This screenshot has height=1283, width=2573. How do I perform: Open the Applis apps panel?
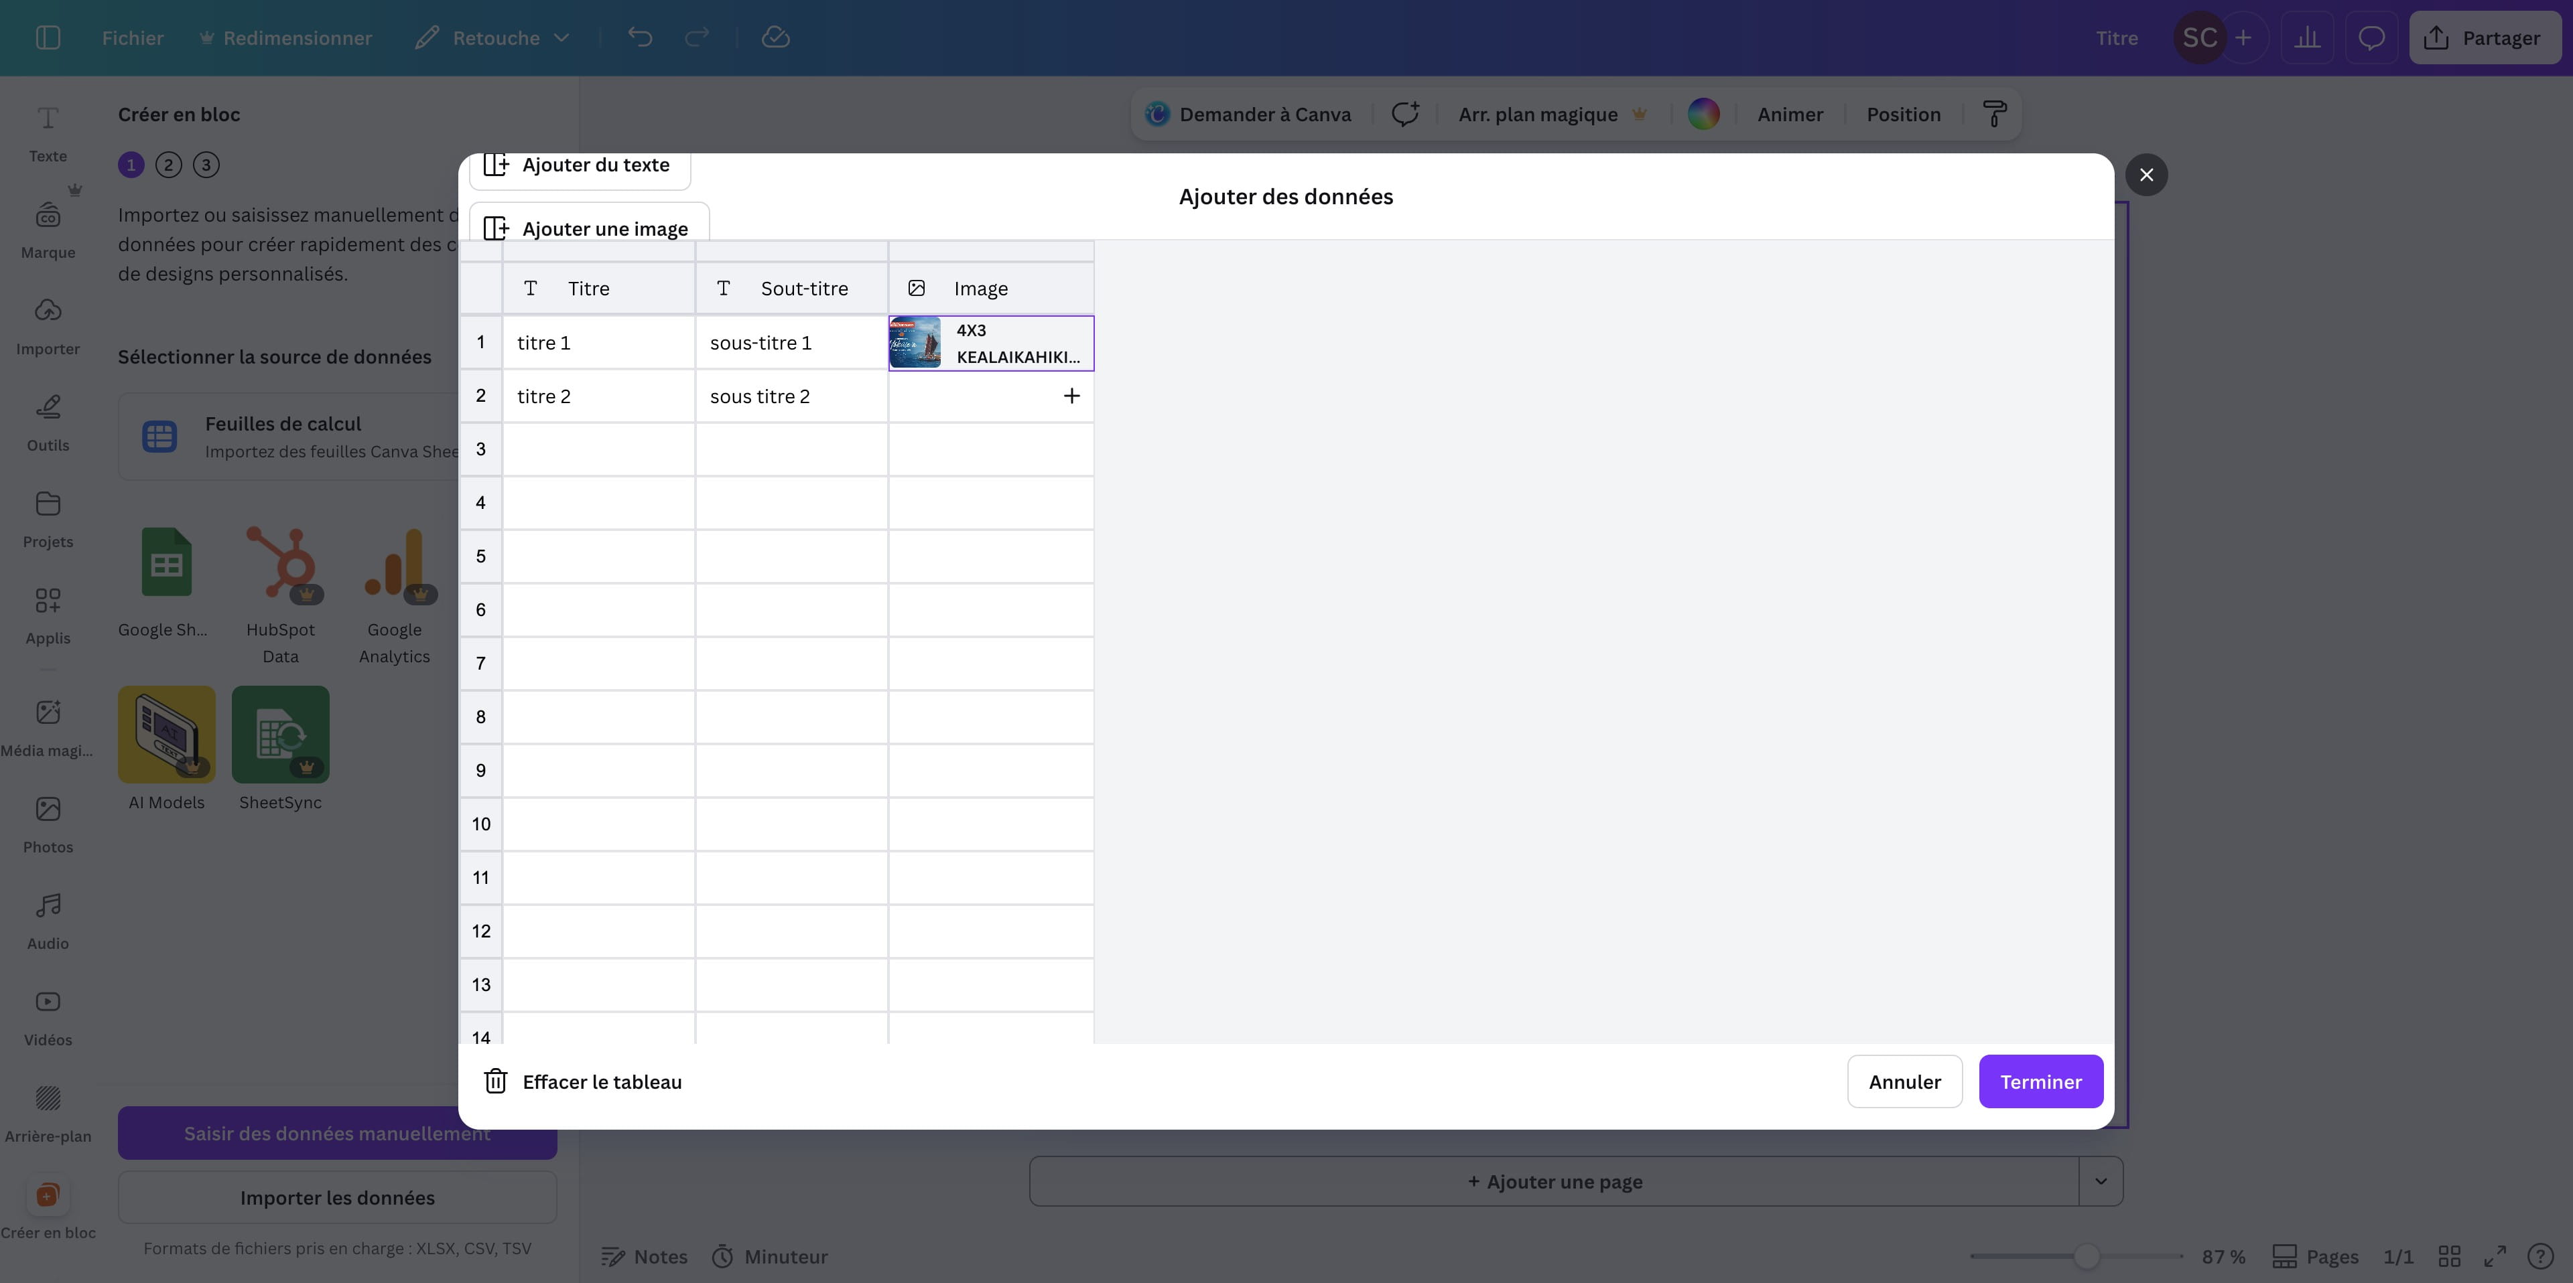click(x=48, y=616)
